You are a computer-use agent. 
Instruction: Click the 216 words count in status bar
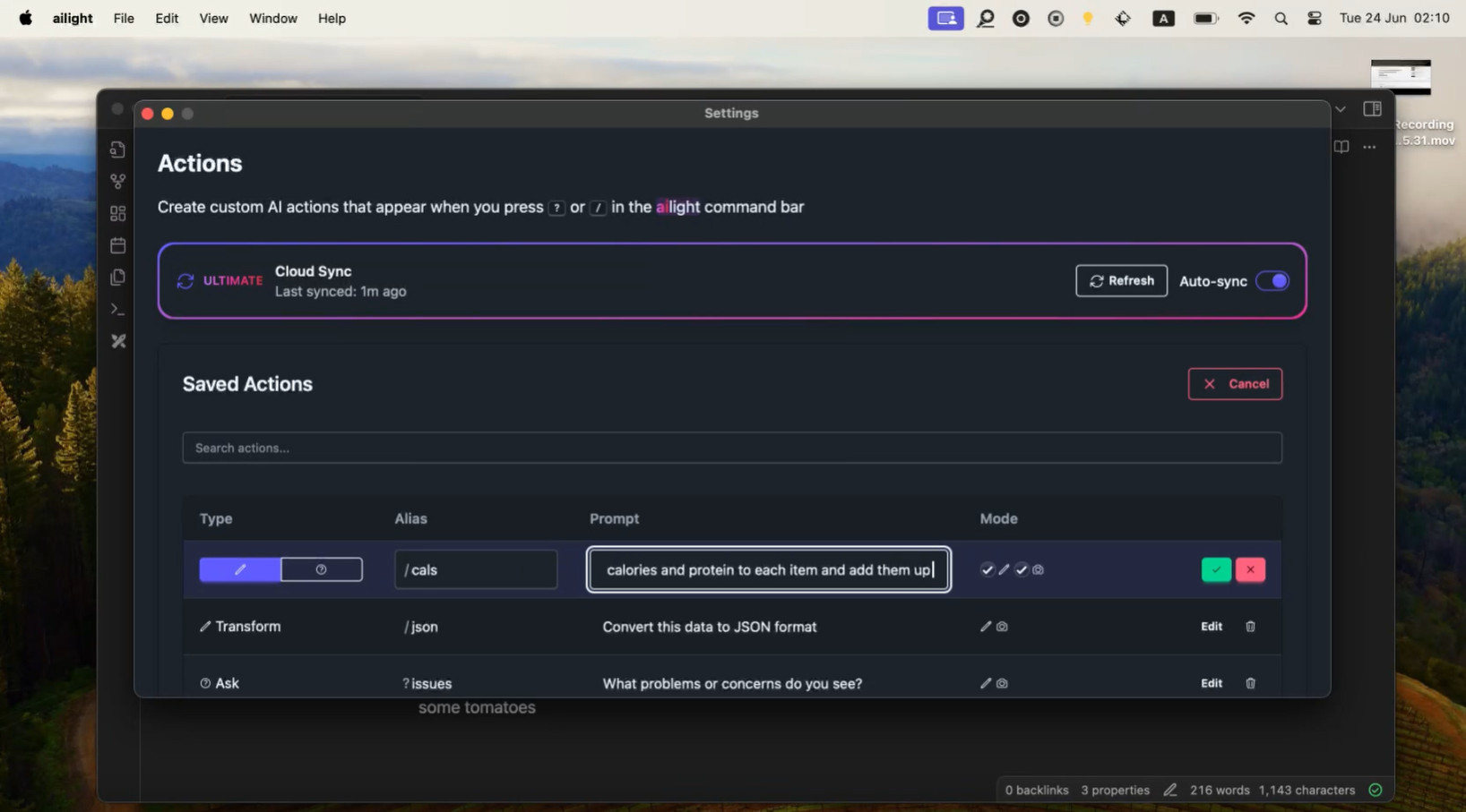point(1220,790)
